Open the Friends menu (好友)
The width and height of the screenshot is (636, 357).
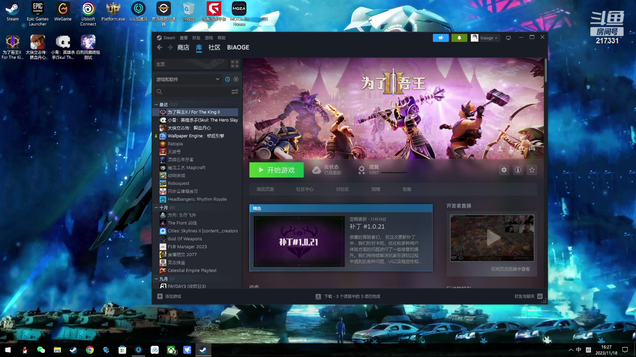[x=196, y=38]
